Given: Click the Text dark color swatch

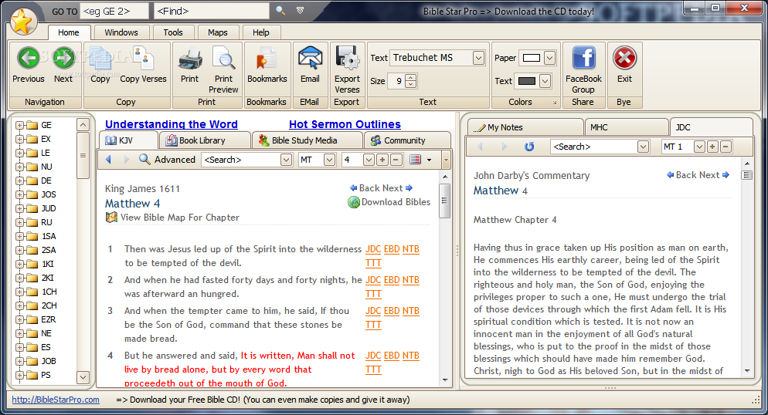Looking at the screenshot, I should coord(526,81).
